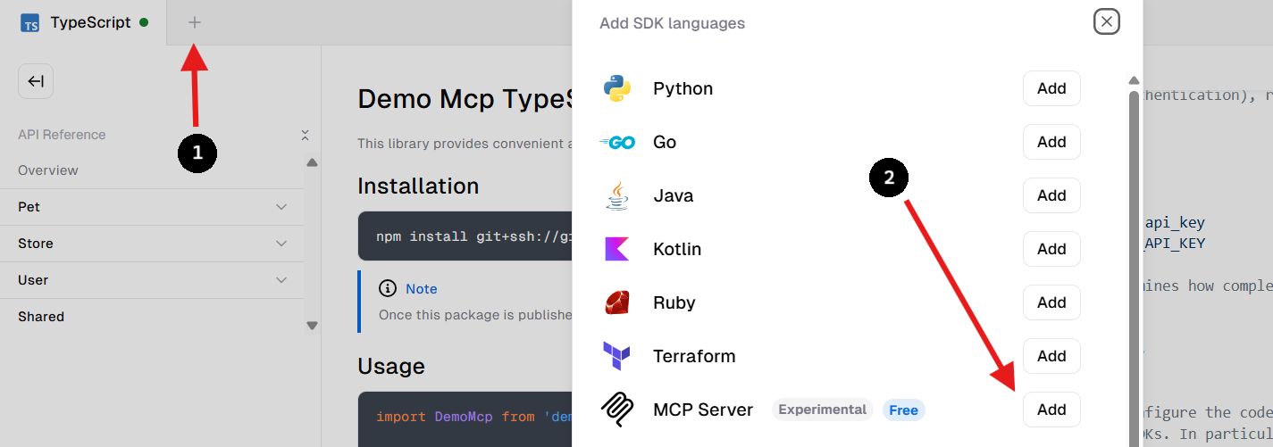Click the TypeScript logo icon in the tab
Screen dimensions: 1273x447
click(31, 23)
